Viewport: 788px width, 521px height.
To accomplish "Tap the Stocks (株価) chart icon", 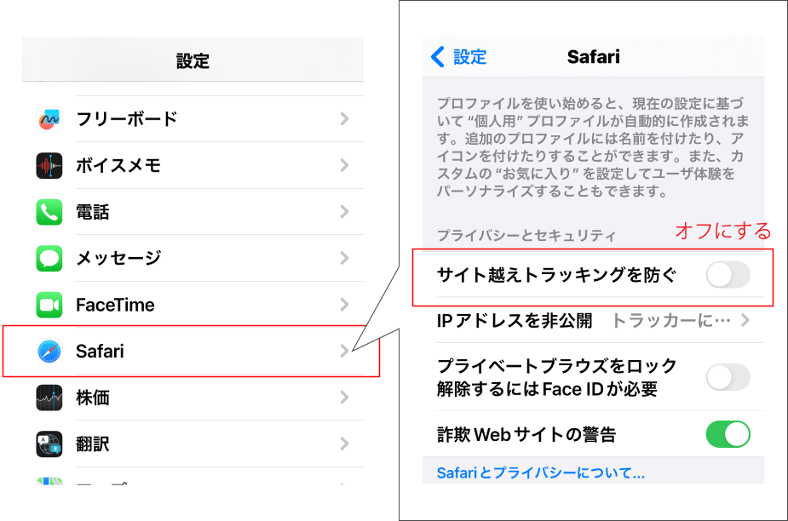I will (x=49, y=398).
